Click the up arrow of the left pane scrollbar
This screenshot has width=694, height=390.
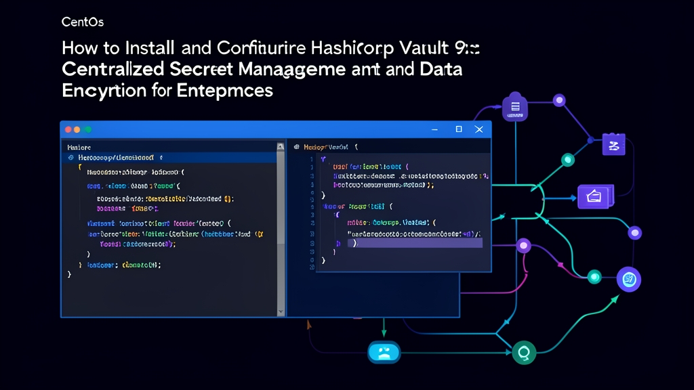281,146
